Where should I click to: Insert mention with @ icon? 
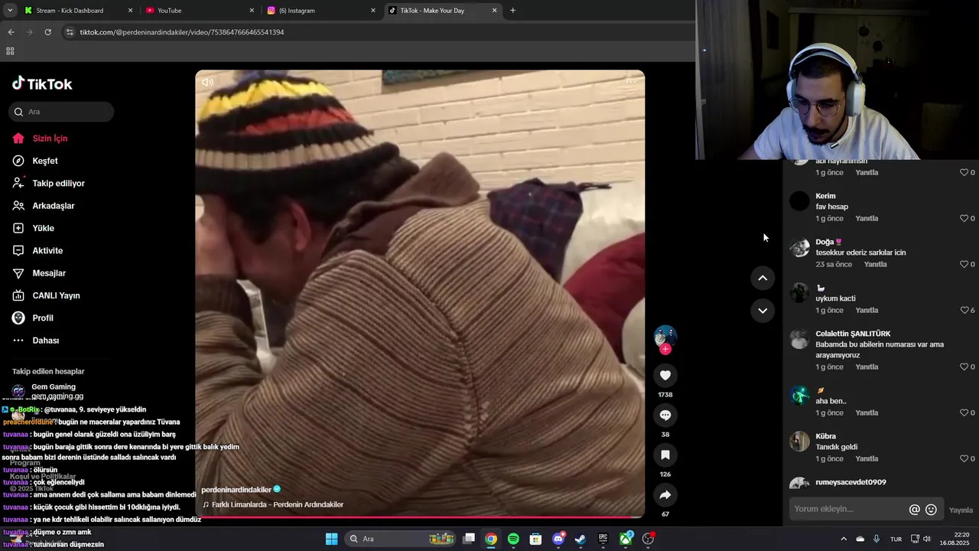point(914,510)
